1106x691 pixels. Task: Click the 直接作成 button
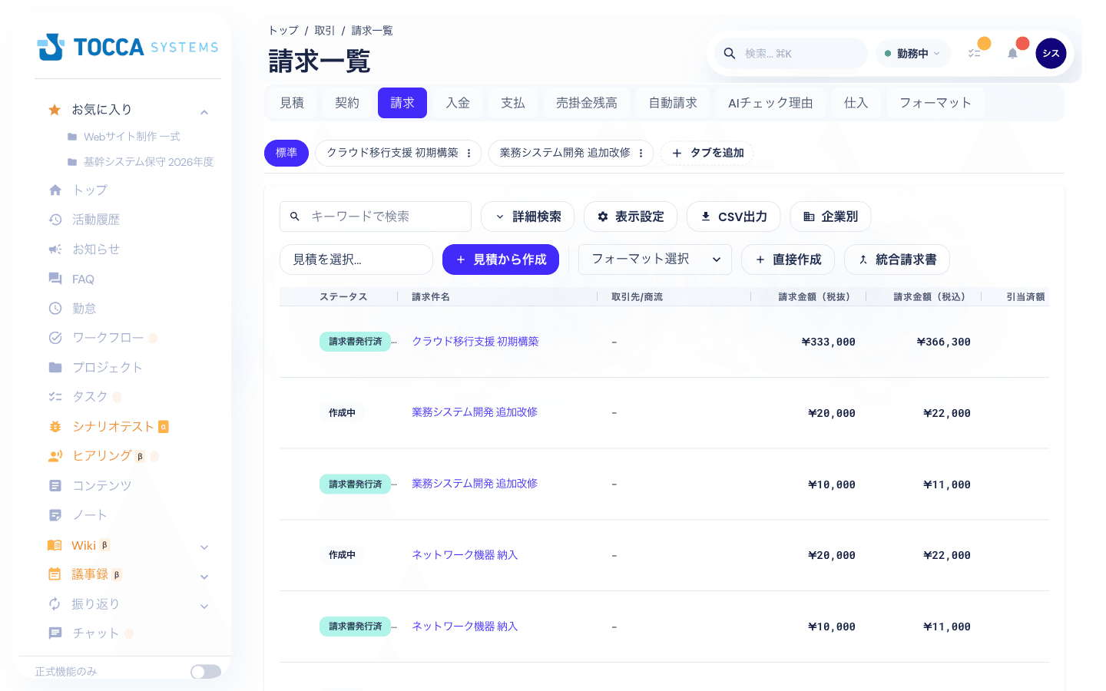(x=788, y=260)
